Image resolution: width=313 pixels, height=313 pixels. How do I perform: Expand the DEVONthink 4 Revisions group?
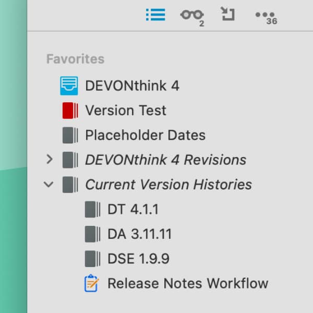50,160
